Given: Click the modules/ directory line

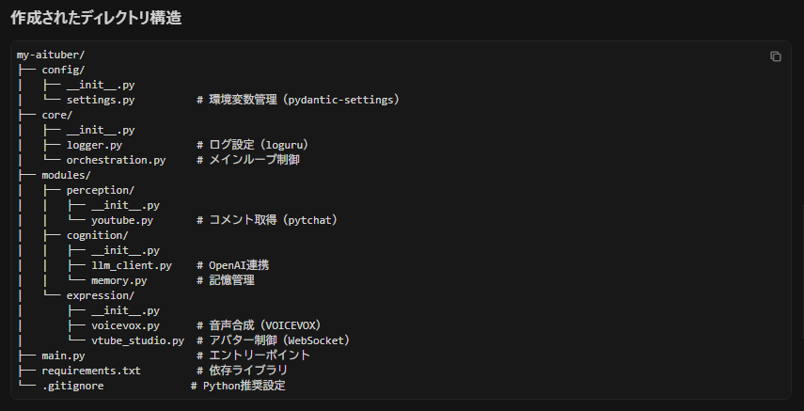Looking at the screenshot, I should (x=66, y=175).
